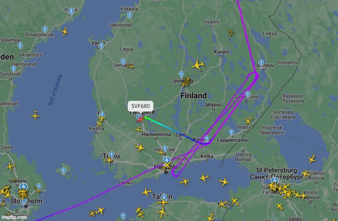Select the yellow aircraft over Gulf of Bothnia
This screenshot has height=221, width=338.
pyautogui.click(x=35, y=116)
